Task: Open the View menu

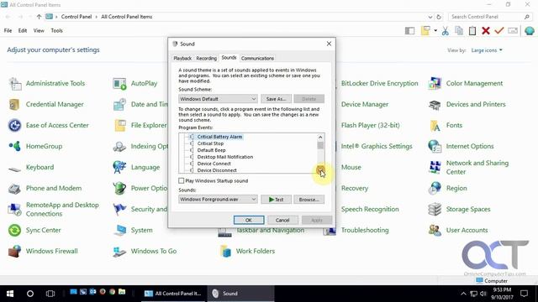Action: (39, 31)
